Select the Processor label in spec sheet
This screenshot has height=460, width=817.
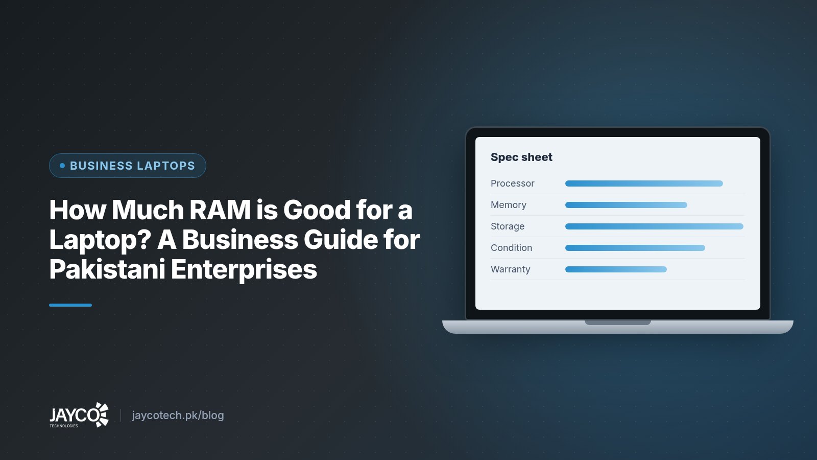(513, 183)
